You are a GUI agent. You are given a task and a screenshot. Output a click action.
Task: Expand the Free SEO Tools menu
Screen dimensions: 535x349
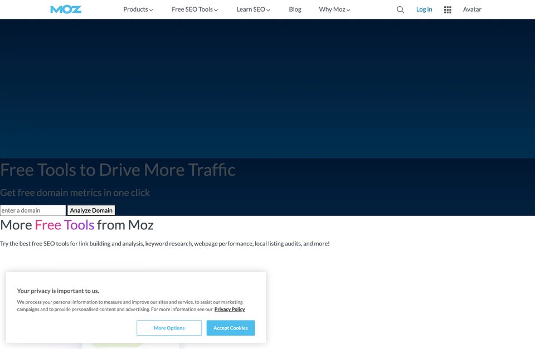point(194,9)
